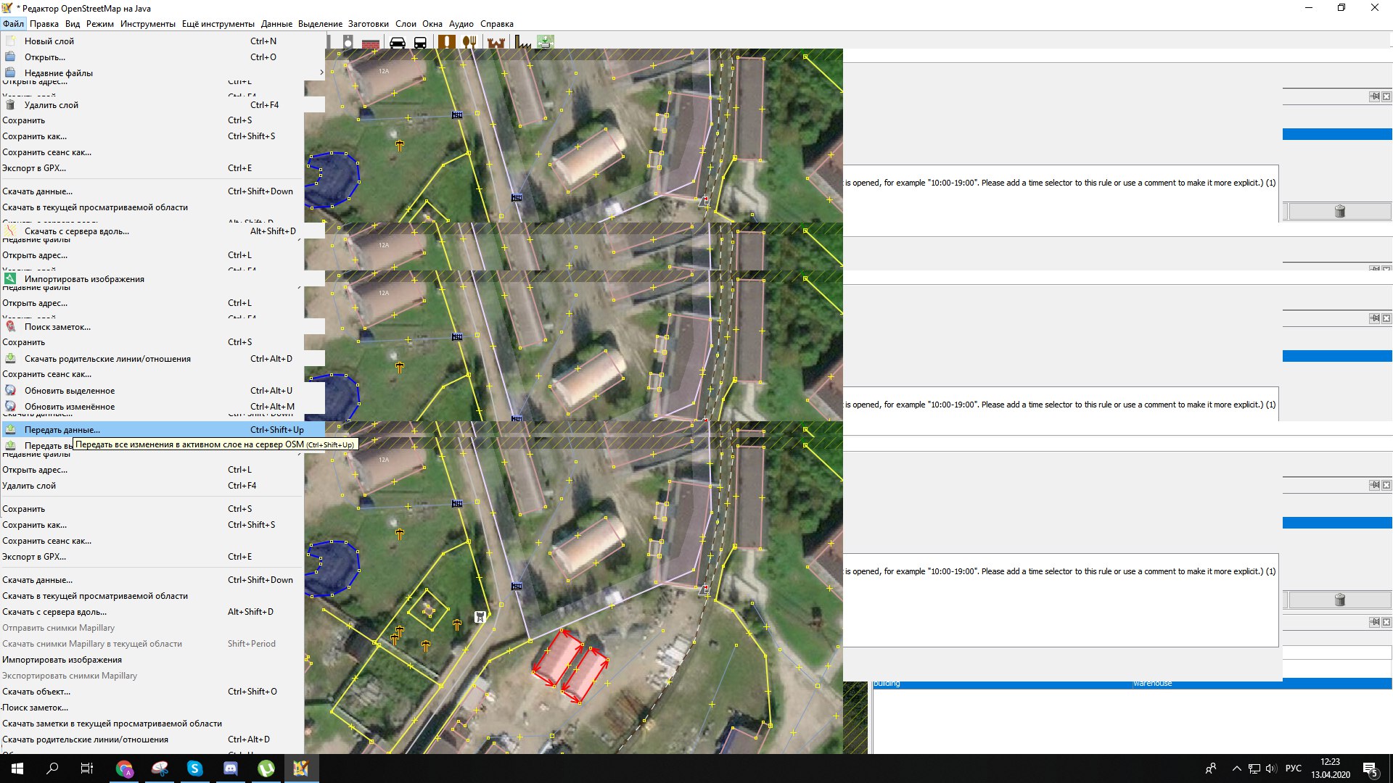Click the РУС language indicator
This screenshot has height=783, width=1393.
point(1293,768)
